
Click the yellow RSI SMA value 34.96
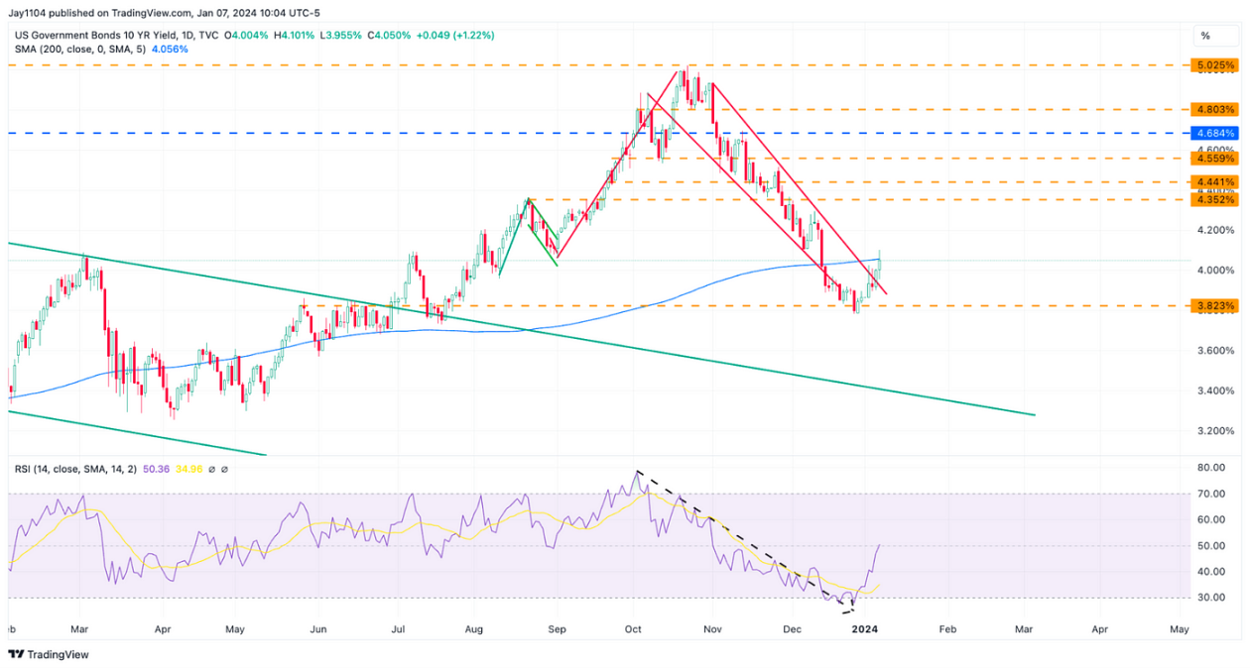(189, 469)
